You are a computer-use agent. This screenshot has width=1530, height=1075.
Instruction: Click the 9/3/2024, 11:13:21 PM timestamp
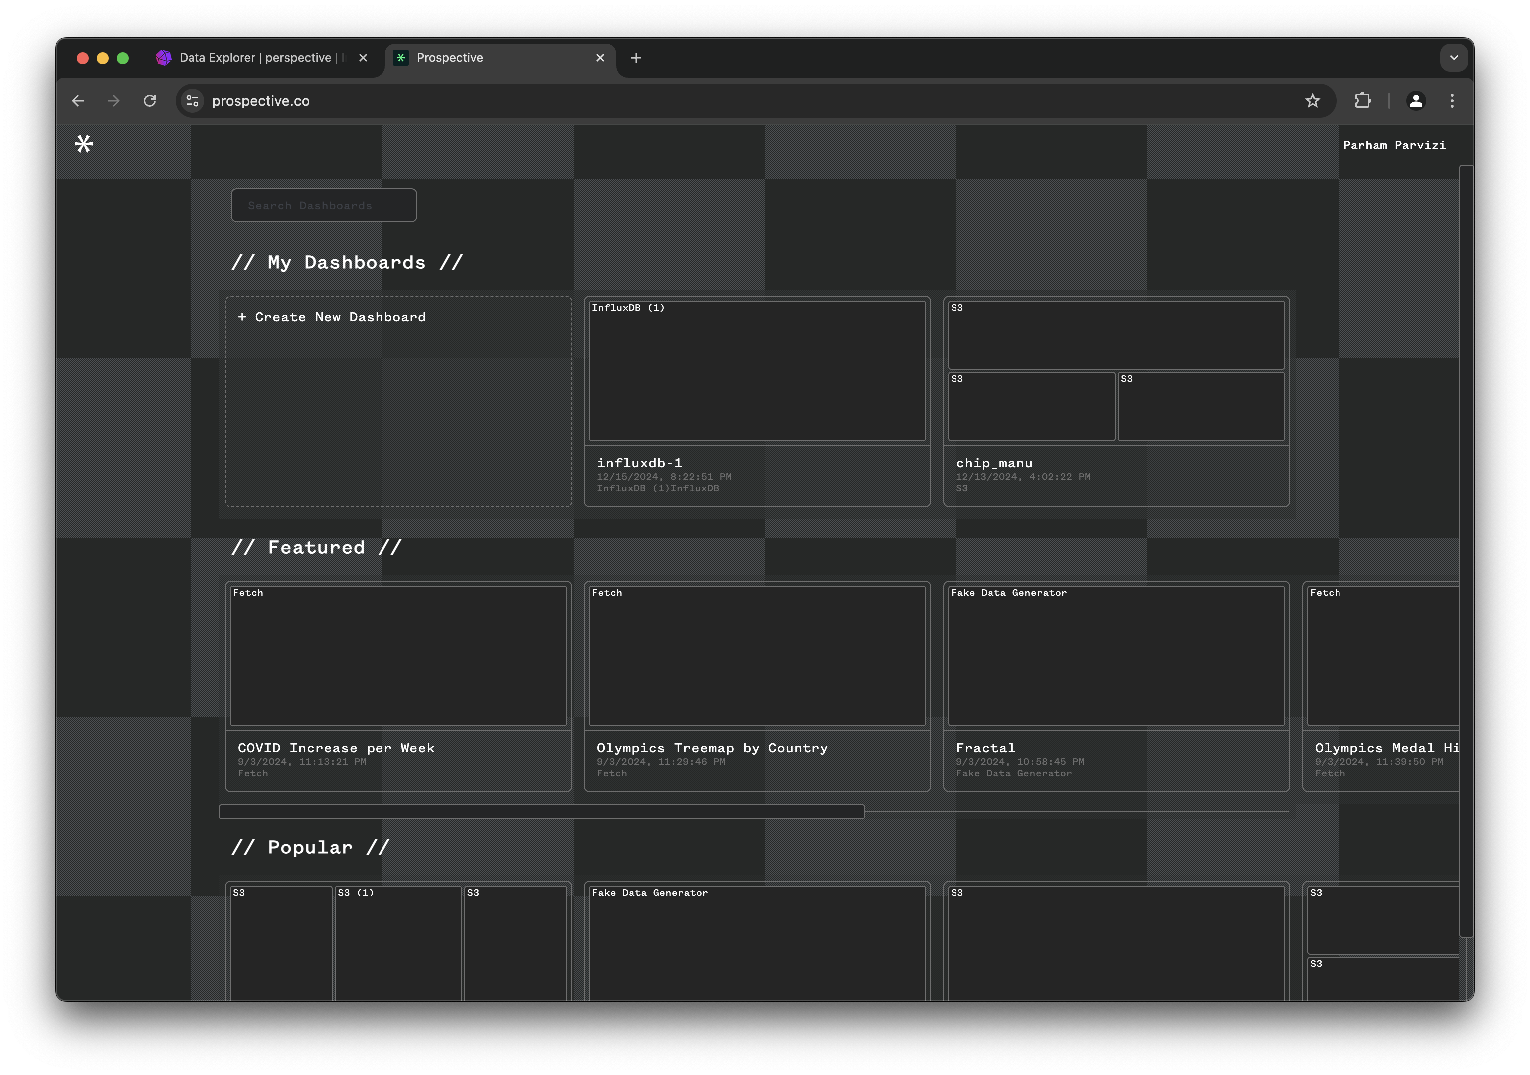click(x=302, y=762)
